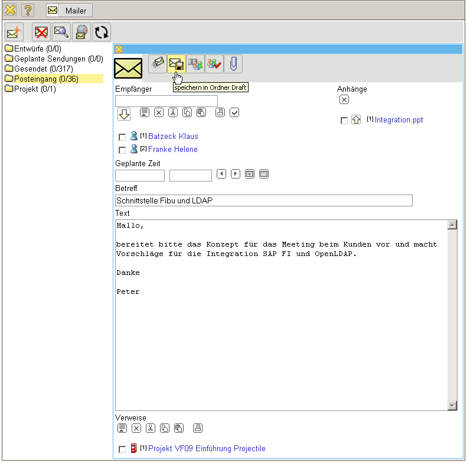The image size is (467, 463).
Task: Click the send mail envelope icon
Action: (157, 64)
